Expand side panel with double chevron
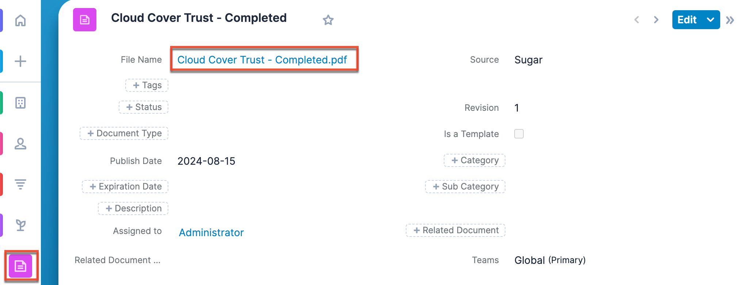Viewport: 737px width, 285px height. tap(730, 20)
